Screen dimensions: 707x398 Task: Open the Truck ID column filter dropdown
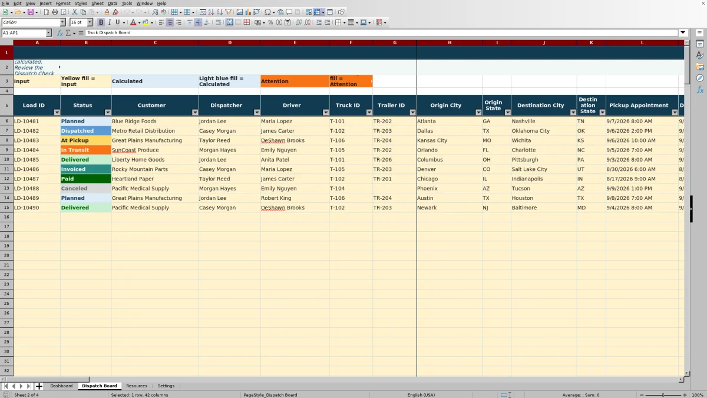point(369,112)
